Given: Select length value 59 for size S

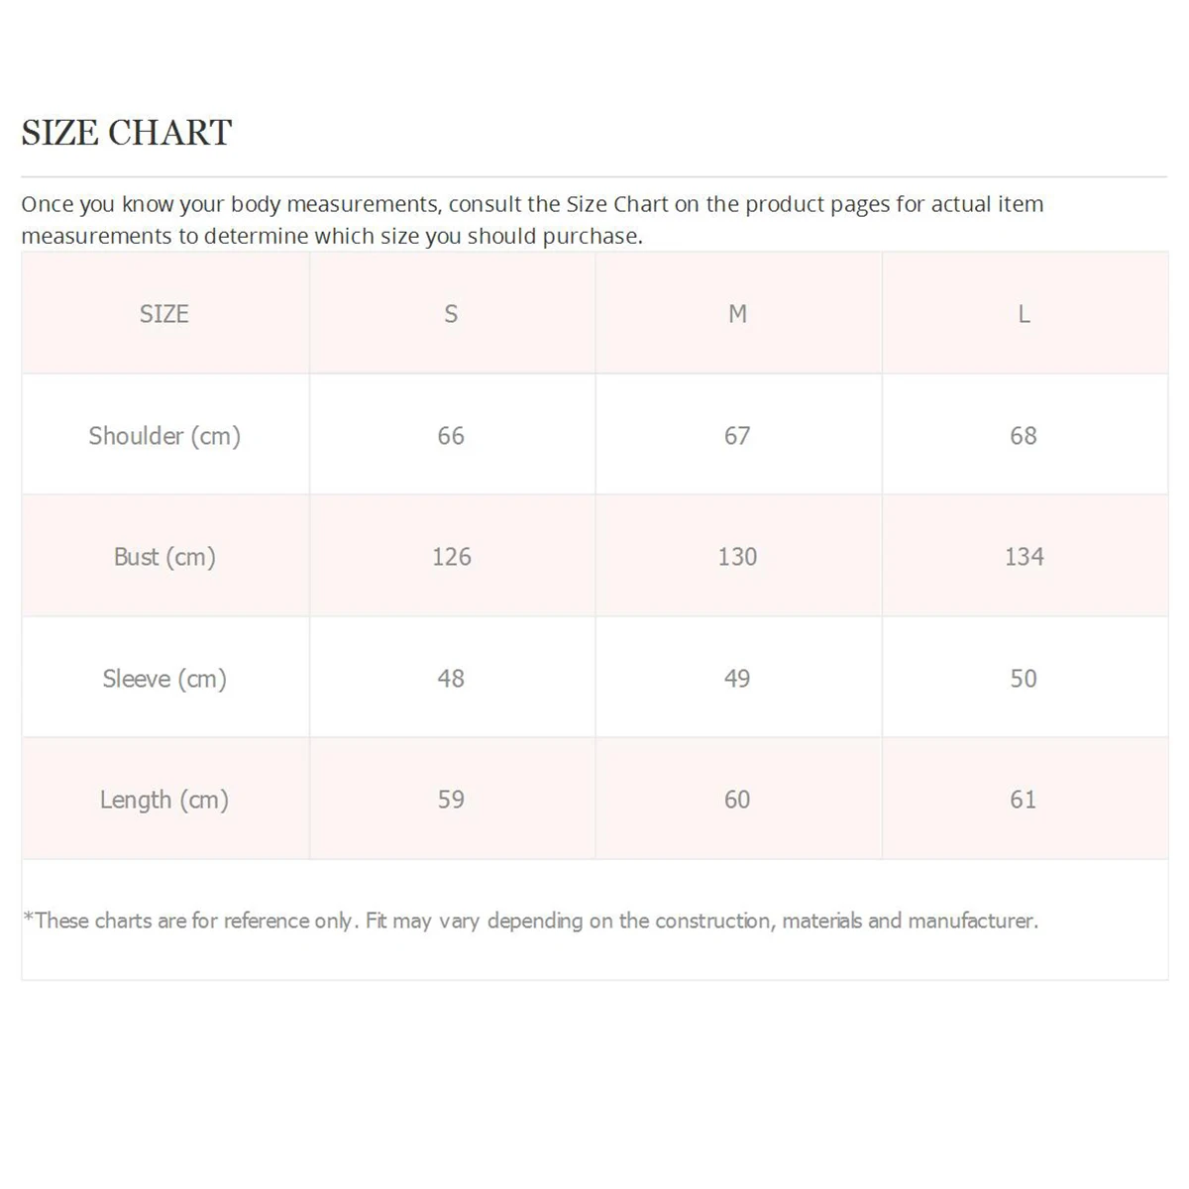Looking at the screenshot, I should [451, 800].
